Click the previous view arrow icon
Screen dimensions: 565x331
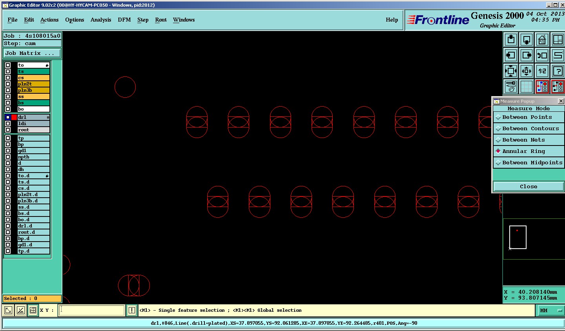point(542,55)
